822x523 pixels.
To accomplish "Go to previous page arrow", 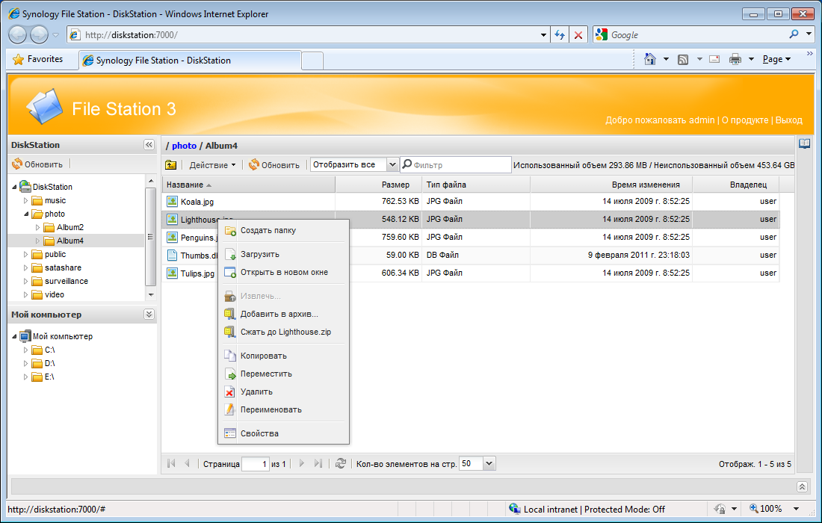I will point(187,463).
